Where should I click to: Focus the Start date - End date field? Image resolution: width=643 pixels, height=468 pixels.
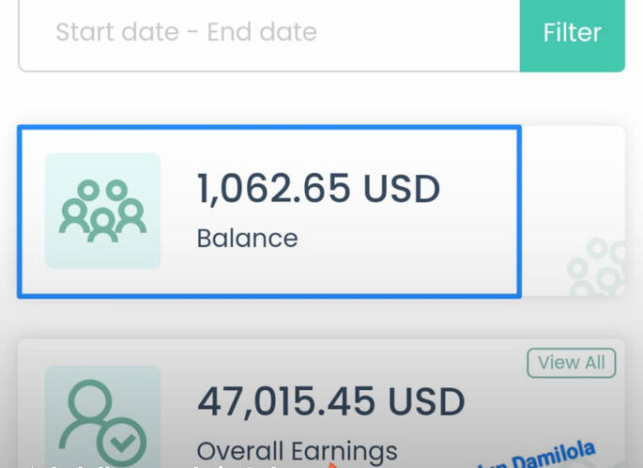tap(268, 33)
